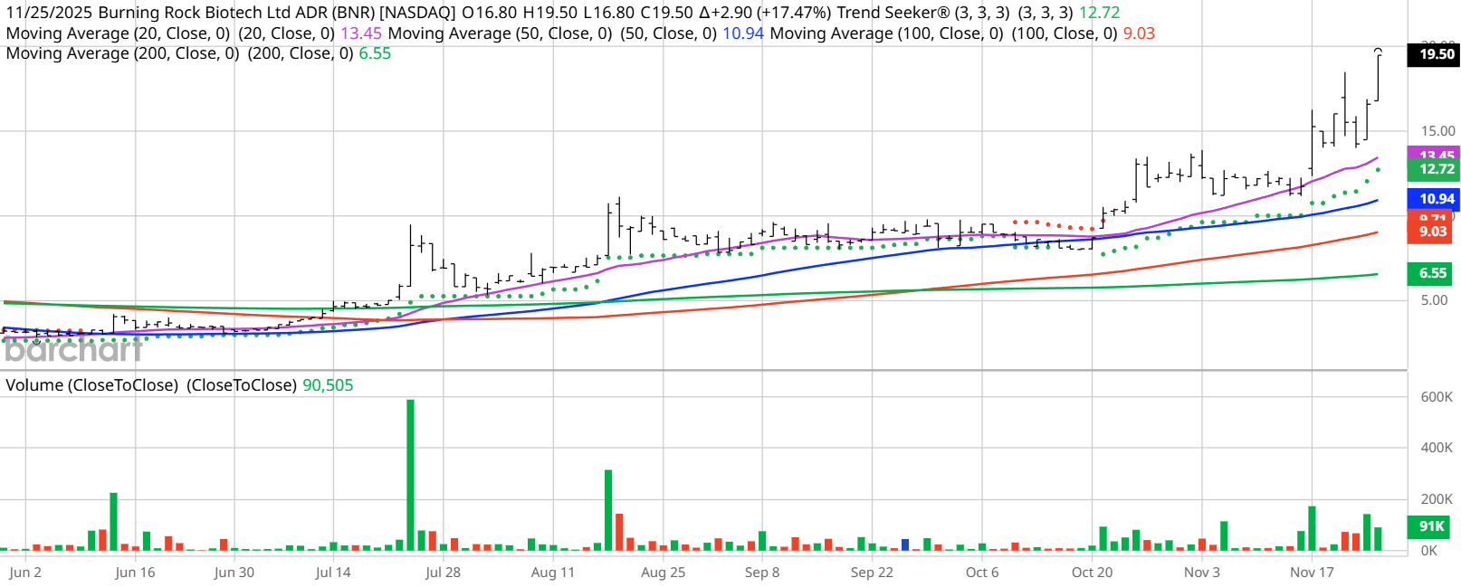Click the 600K volume axis label

point(1437,397)
